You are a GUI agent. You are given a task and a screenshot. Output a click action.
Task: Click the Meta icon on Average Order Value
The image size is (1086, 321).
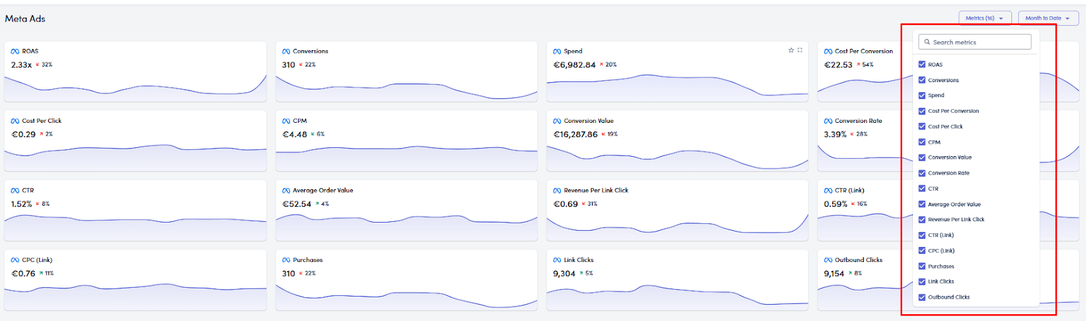(x=286, y=191)
